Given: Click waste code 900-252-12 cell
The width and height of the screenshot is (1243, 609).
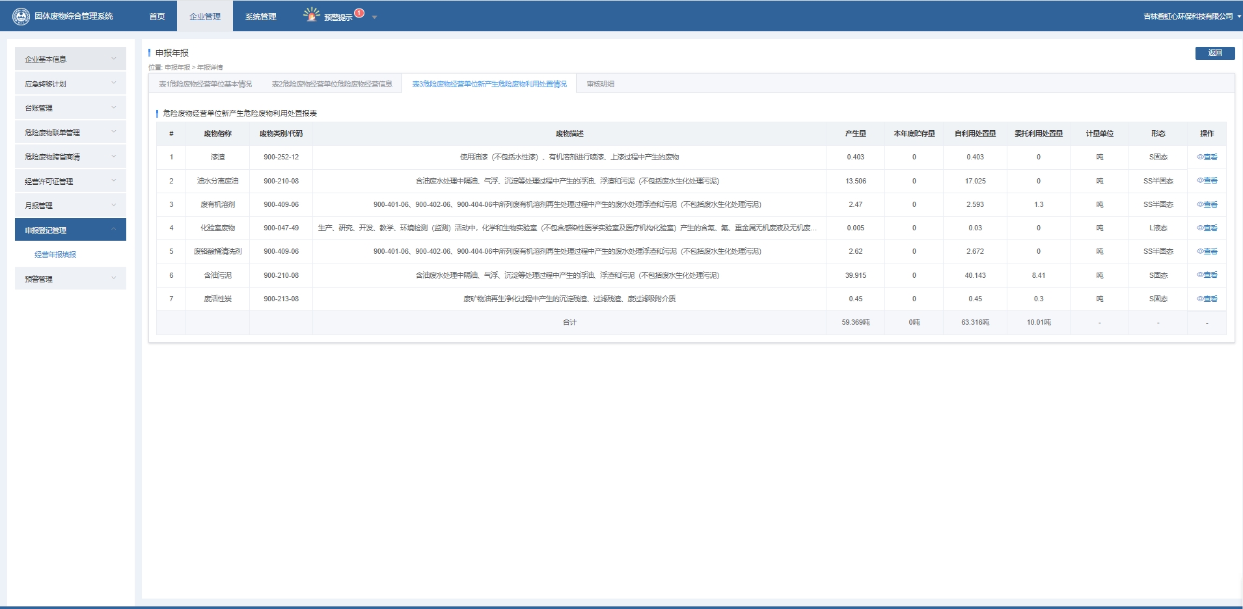Looking at the screenshot, I should click(281, 157).
